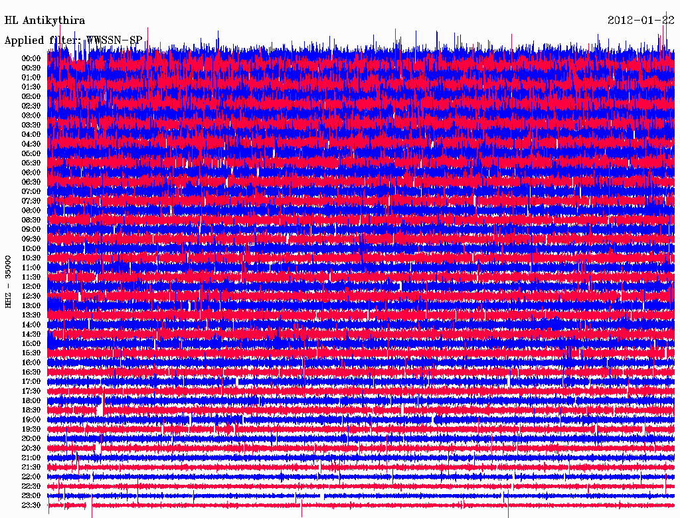Select the 16:00 time label
Image resolution: width=680 pixels, height=518 pixels.
point(31,363)
